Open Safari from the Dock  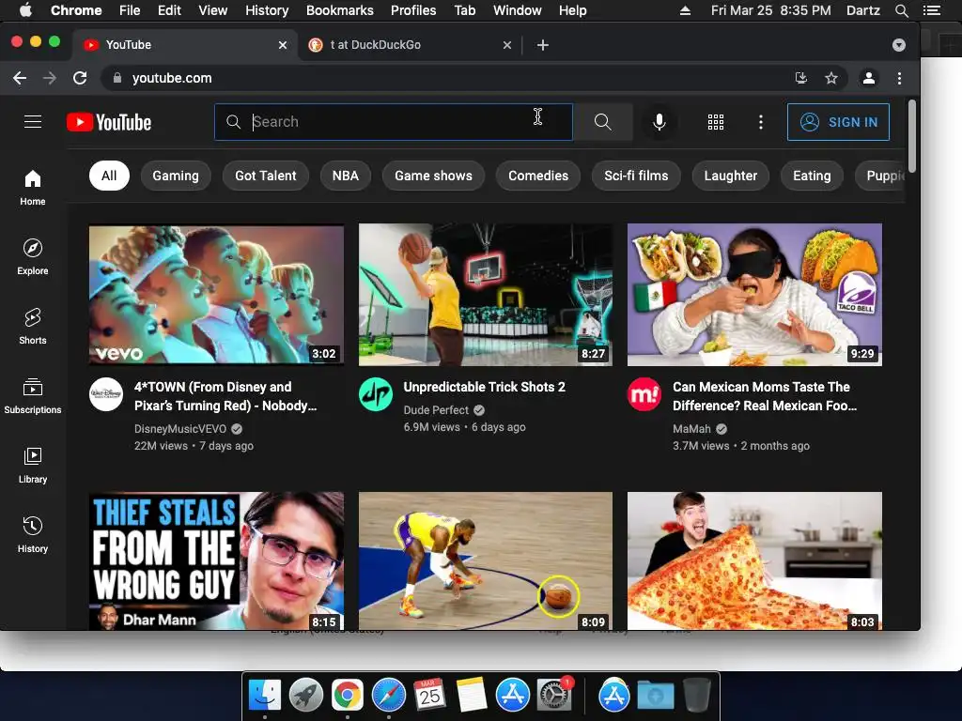click(389, 696)
